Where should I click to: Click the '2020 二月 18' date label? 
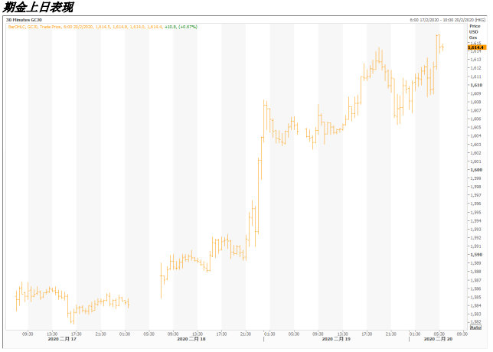tap(191, 339)
